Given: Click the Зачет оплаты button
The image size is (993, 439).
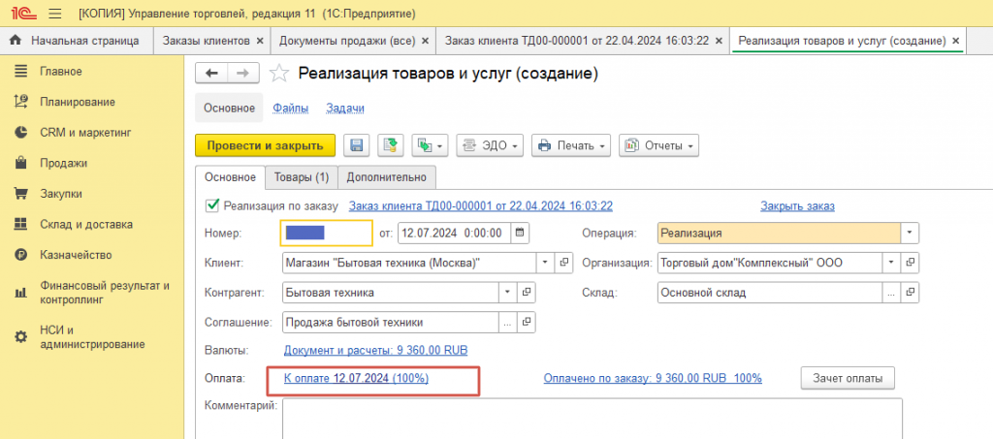Looking at the screenshot, I should [x=848, y=378].
